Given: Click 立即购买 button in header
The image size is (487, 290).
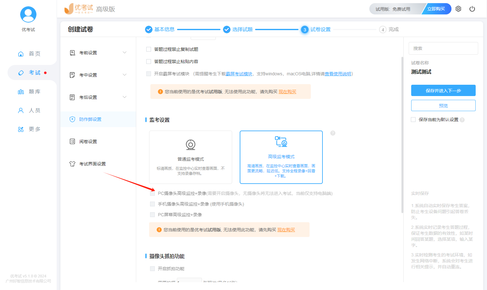Looking at the screenshot, I should pyautogui.click(x=436, y=9).
